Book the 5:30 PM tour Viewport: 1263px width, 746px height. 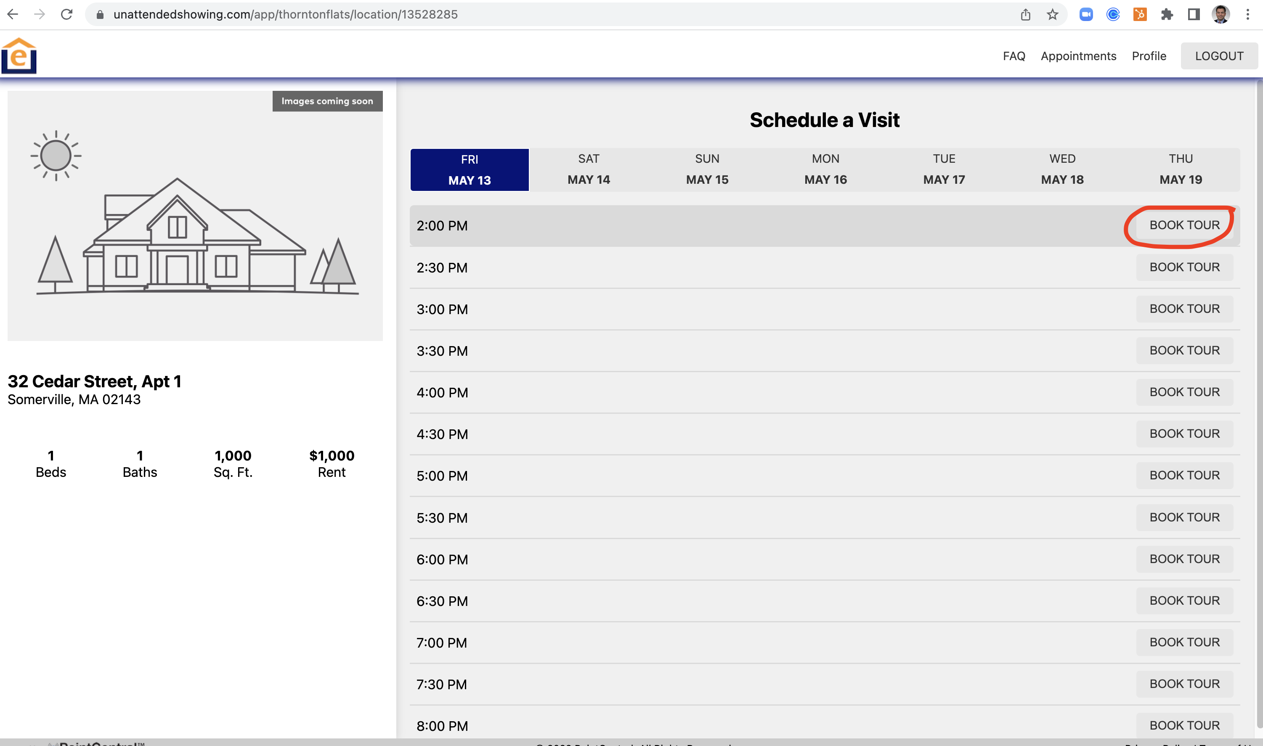(1184, 517)
